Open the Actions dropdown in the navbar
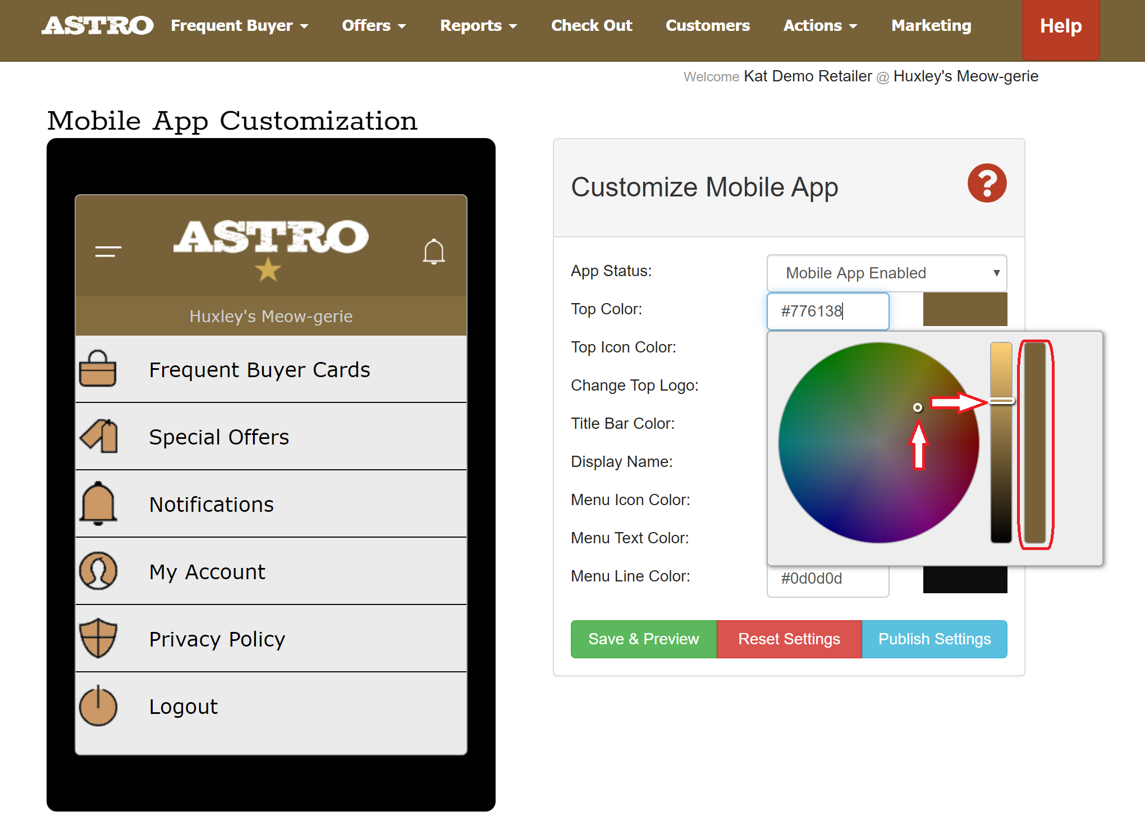This screenshot has width=1145, height=834. pos(820,26)
